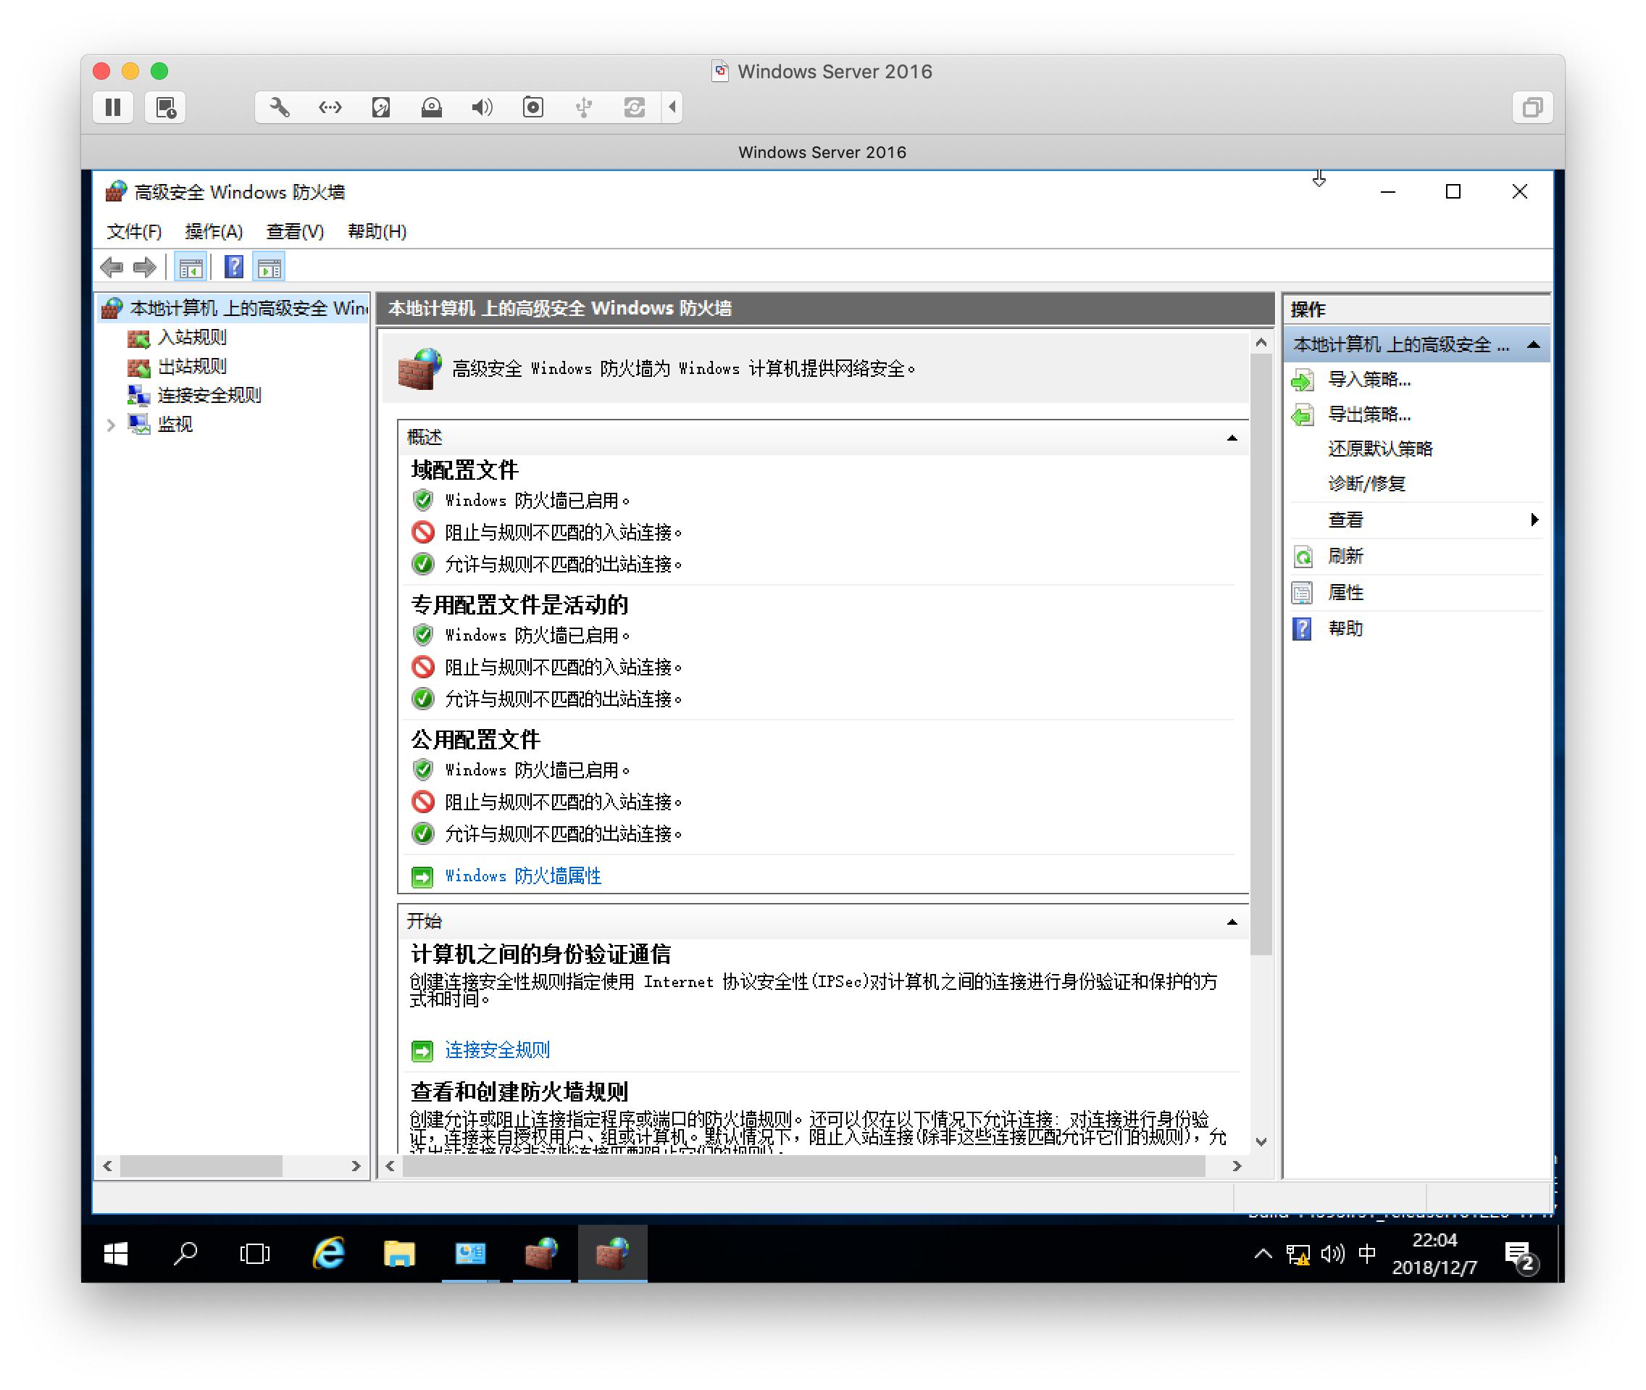Click the down arrow of the center vertical scrollbar
The image size is (1646, 1390).
click(1262, 1141)
